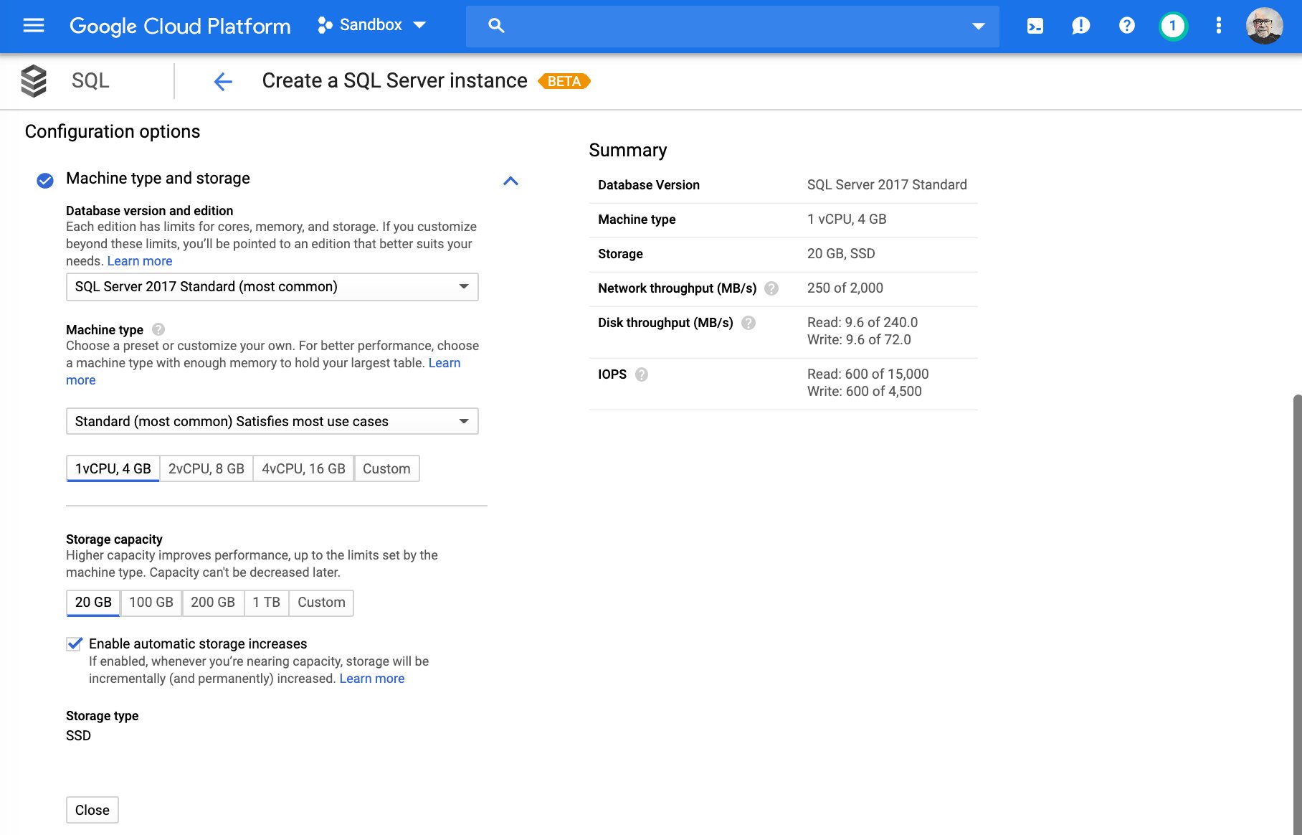Select the 2vCPU, 8 GB option
Image resolution: width=1302 pixels, height=835 pixels.
coord(206,468)
